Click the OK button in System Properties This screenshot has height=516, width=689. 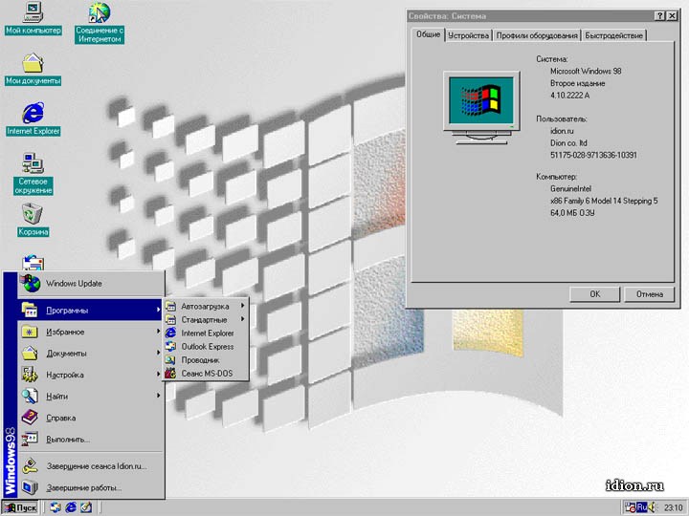[594, 294]
